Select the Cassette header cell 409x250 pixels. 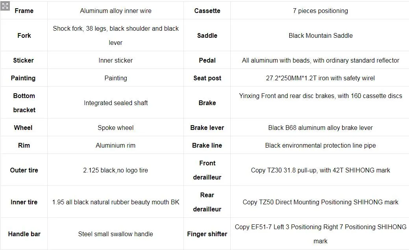[x=207, y=11]
